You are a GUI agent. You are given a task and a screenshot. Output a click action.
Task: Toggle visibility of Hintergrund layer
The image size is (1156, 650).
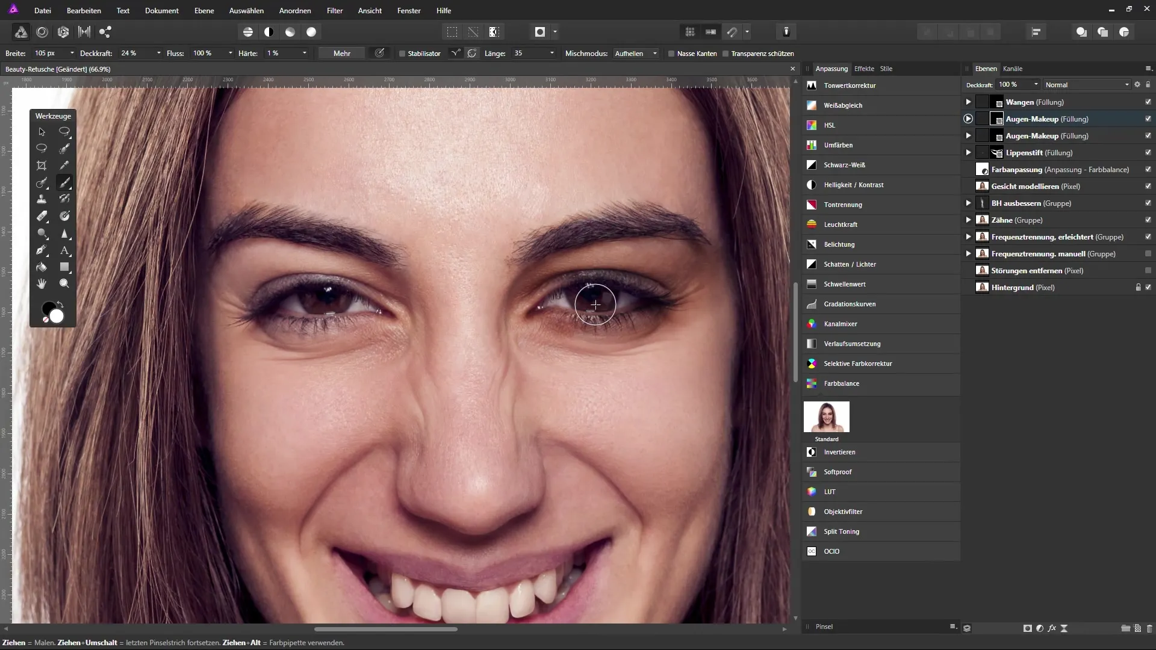[x=1148, y=287]
